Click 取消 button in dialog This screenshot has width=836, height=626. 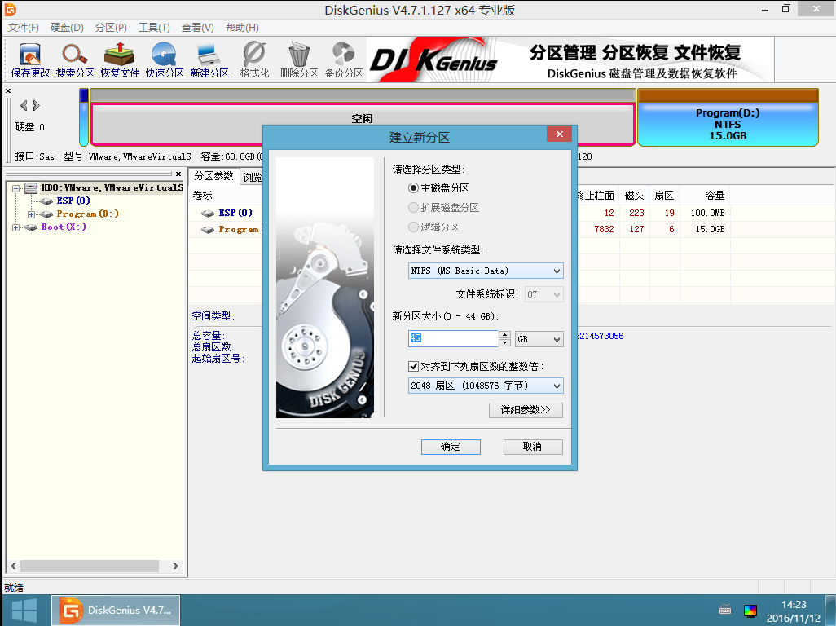pos(533,447)
